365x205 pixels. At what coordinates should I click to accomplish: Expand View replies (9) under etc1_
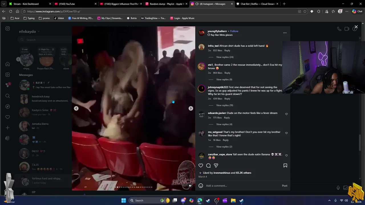click(224, 79)
